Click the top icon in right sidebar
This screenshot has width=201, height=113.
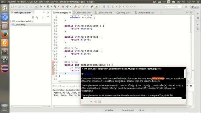198,13
